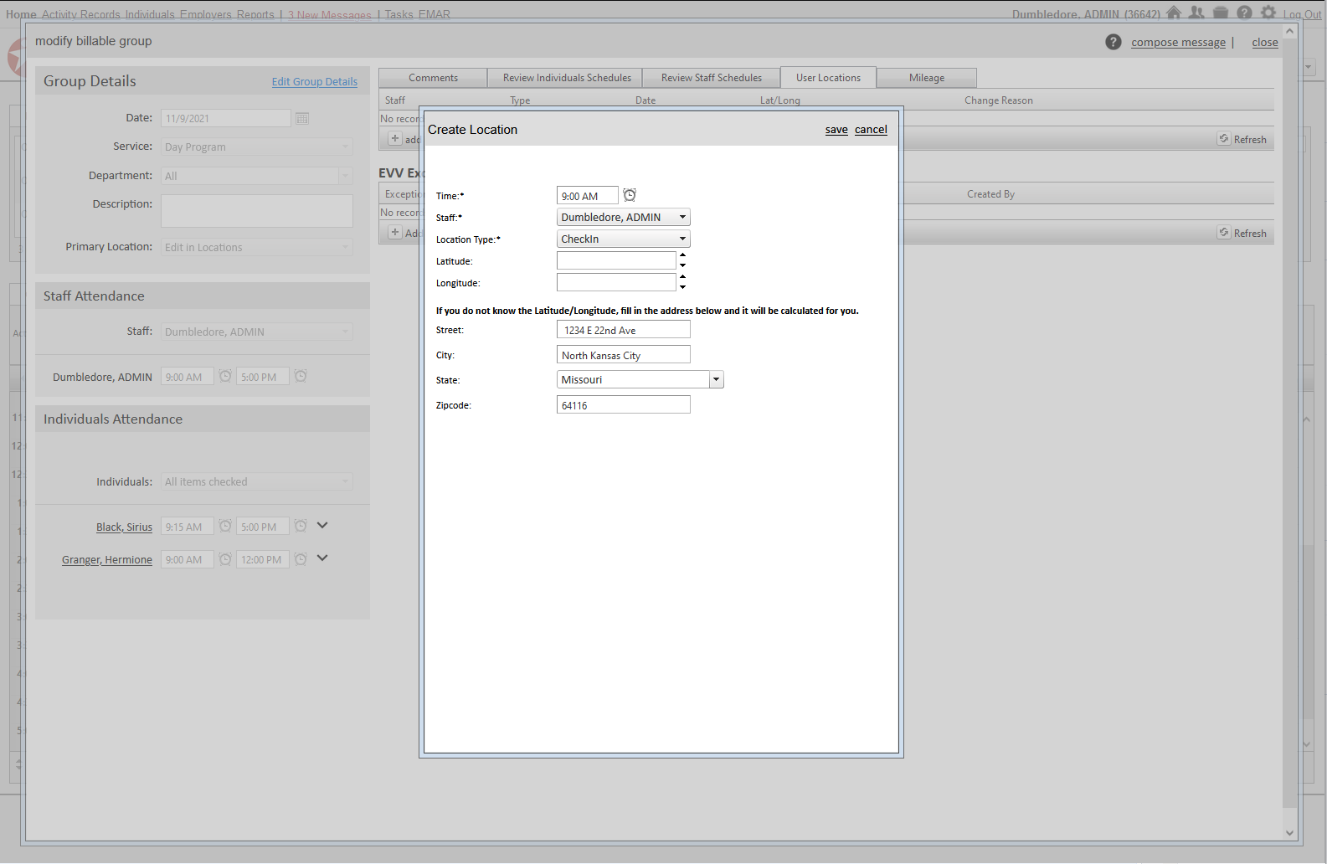Click the close link for billable group
This screenshot has width=1327, height=864.
click(x=1265, y=43)
